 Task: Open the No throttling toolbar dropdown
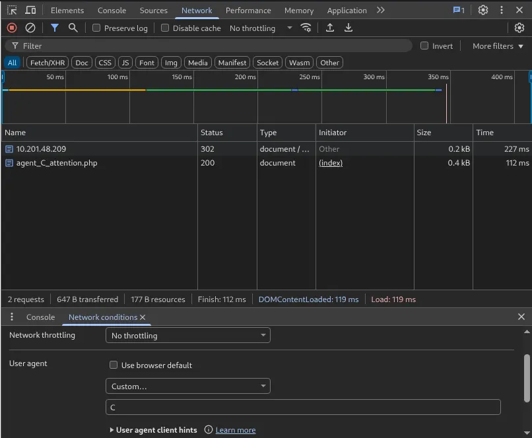pos(261,28)
